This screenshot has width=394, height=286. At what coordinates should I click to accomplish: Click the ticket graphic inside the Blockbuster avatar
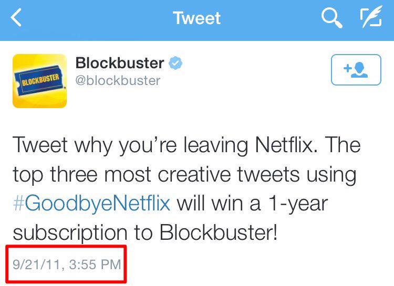(40, 80)
